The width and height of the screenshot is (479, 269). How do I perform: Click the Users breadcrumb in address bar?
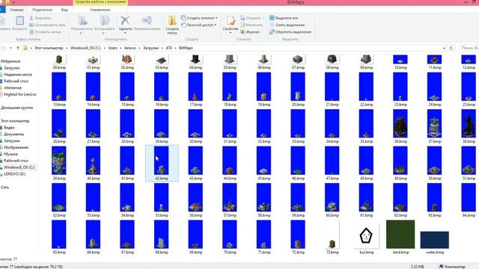[x=112, y=48]
